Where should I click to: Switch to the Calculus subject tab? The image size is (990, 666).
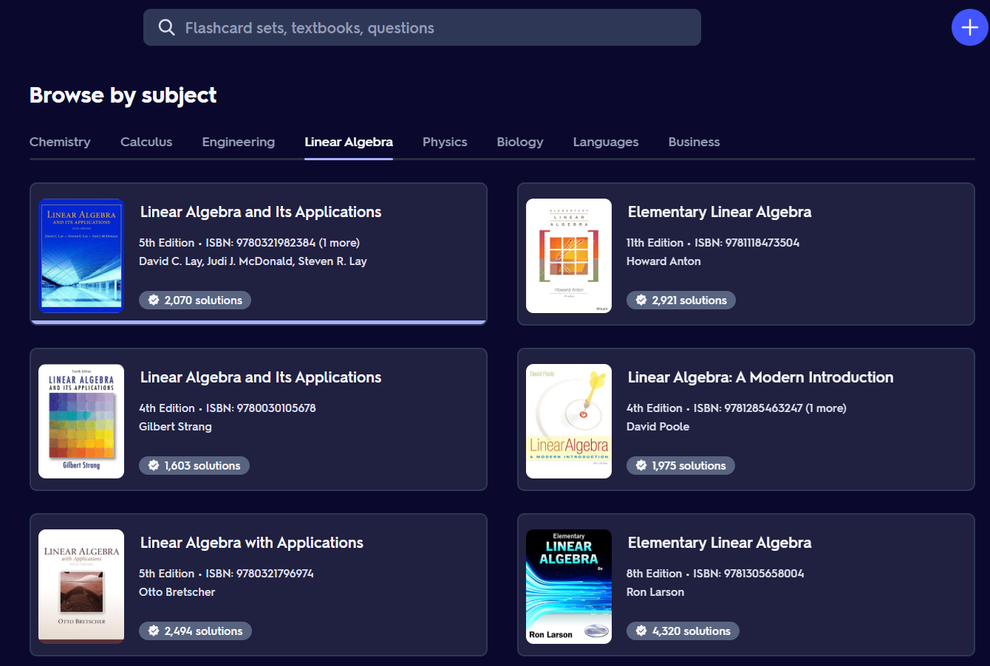146,142
